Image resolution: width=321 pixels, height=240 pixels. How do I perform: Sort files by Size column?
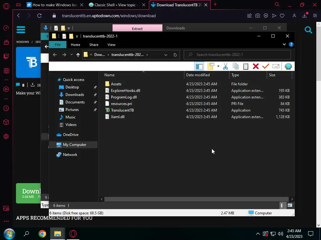(272, 75)
